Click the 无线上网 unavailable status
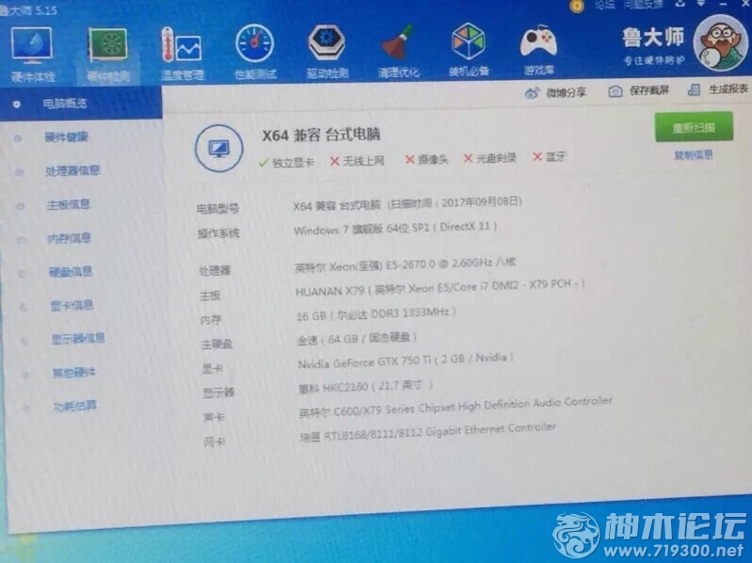 coord(358,161)
